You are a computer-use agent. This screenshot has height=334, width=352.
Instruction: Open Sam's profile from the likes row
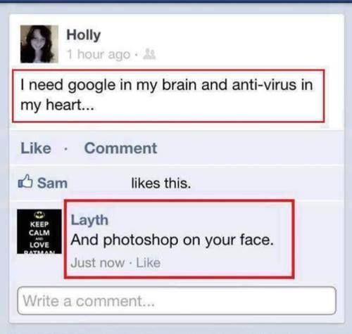point(52,183)
